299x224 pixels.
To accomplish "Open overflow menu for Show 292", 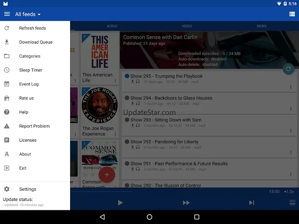I will [x=291, y=152].
